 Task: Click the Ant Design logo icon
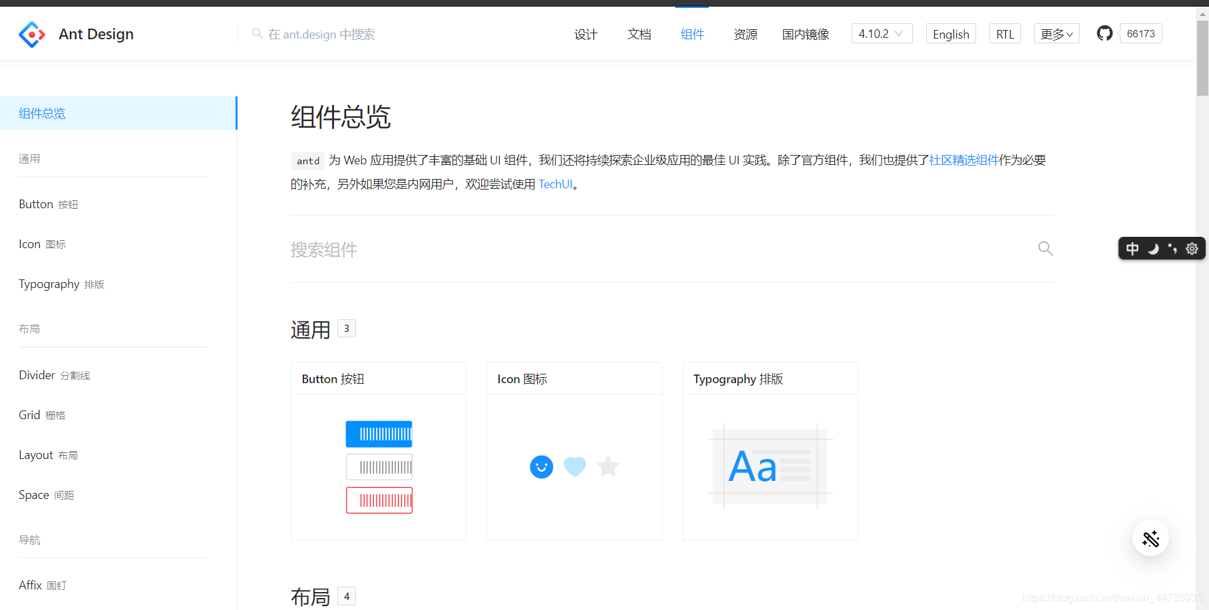pyautogui.click(x=32, y=34)
